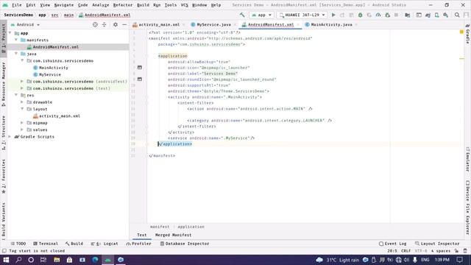This screenshot has height=265, width=471.
Task: Run the app with the green play button
Action: [333, 15]
